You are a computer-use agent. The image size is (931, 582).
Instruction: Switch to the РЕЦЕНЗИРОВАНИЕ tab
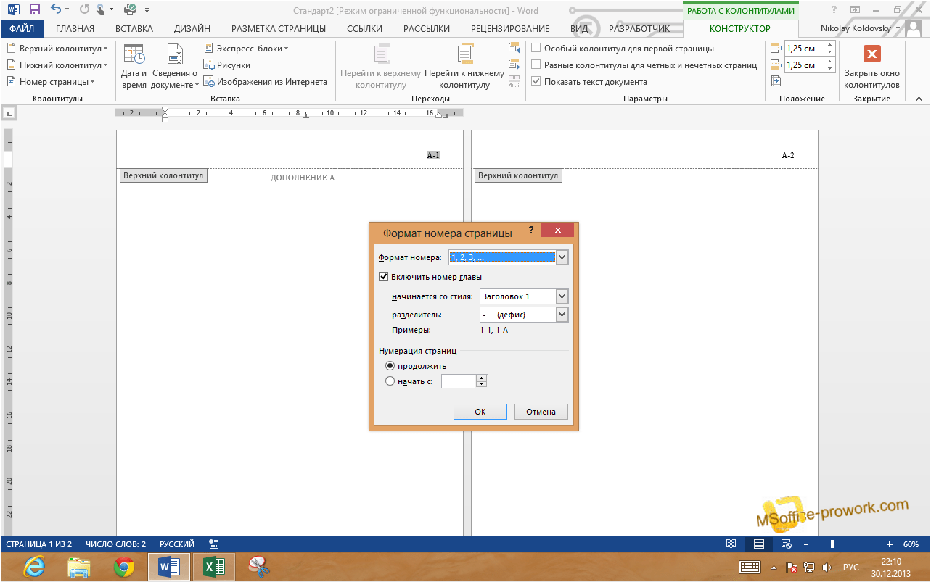pyautogui.click(x=510, y=29)
